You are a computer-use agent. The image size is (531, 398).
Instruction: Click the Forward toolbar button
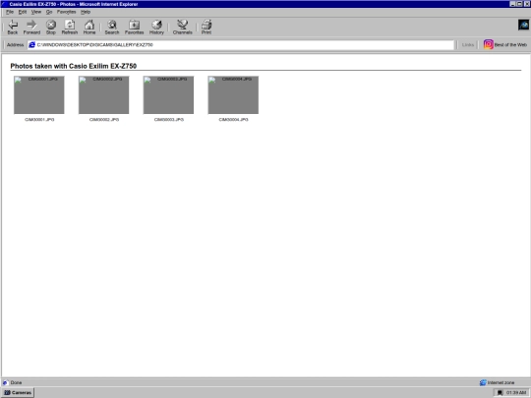point(31,28)
